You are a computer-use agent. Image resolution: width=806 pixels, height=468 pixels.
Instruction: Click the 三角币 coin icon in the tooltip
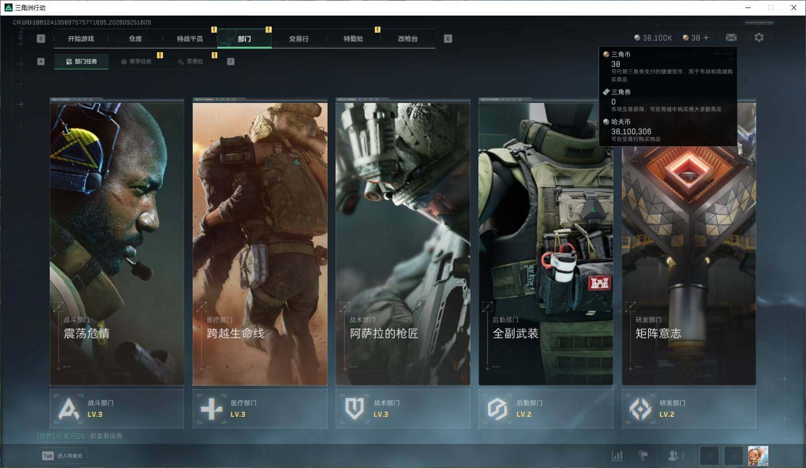point(606,54)
